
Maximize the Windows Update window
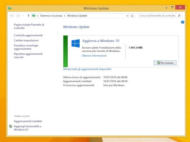tap(172, 7)
